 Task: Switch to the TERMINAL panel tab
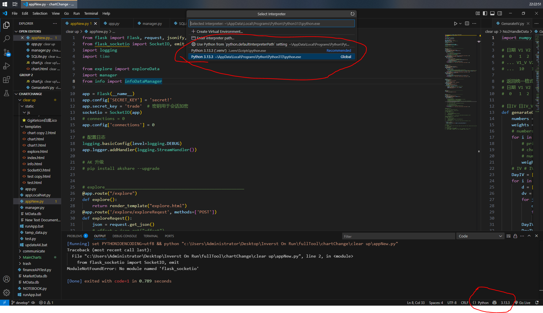[x=151, y=236]
